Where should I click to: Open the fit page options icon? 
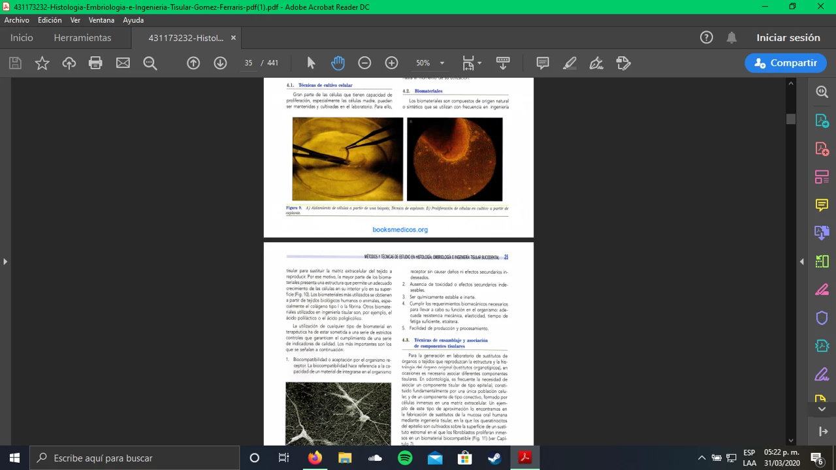pos(472,63)
